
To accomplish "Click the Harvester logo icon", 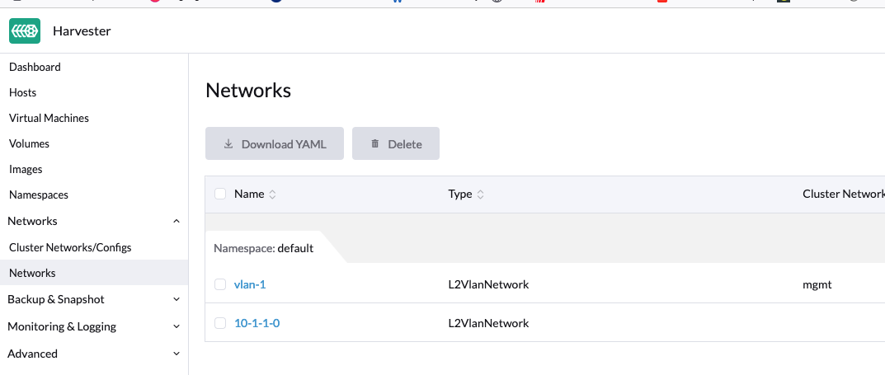I will click(25, 31).
